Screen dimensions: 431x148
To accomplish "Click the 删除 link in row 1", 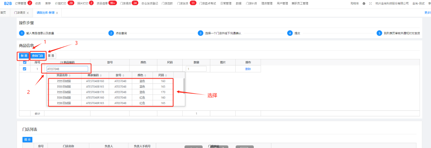I will tap(248, 69).
